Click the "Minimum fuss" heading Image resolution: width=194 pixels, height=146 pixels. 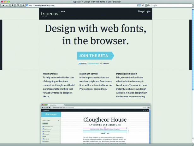(50, 74)
